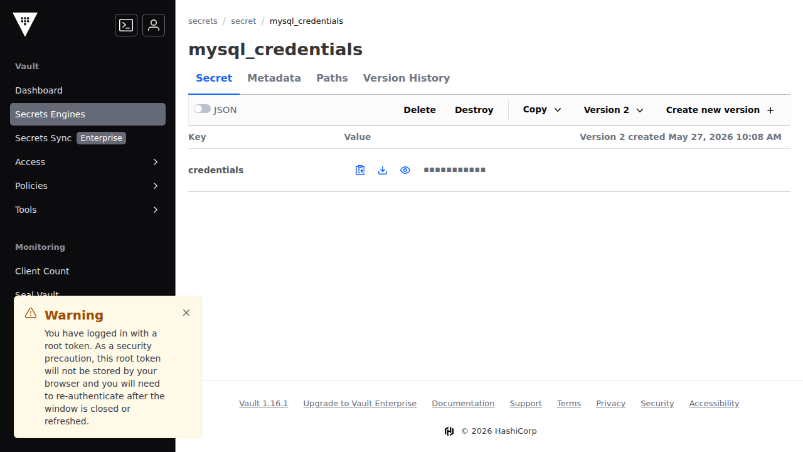Open the Vault 1.16.1 footer link
The height and width of the screenshot is (452, 803).
coord(263,404)
